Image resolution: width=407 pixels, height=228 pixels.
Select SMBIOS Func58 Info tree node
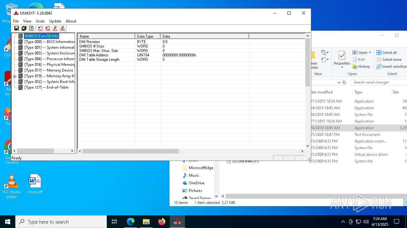point(41,36)
